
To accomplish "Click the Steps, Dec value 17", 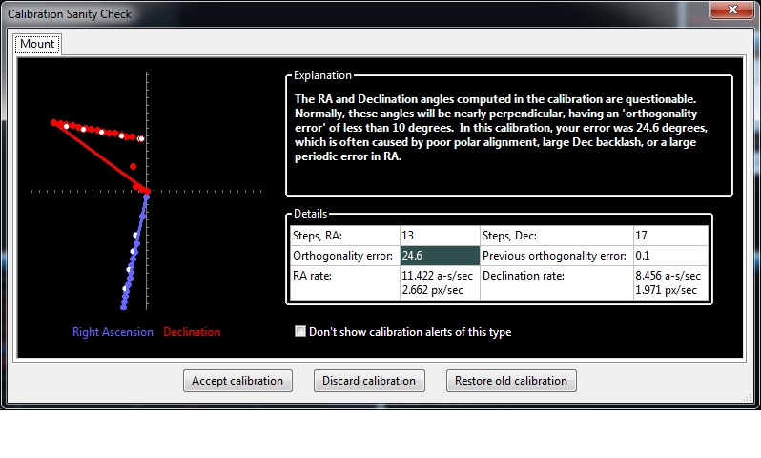I will click(x=670, y=236).
